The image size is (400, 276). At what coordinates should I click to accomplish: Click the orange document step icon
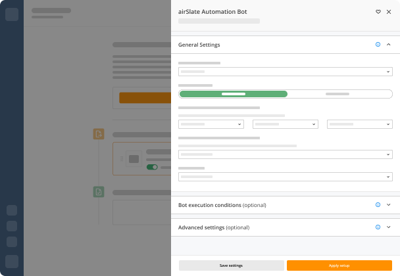[x=99, y=134]
